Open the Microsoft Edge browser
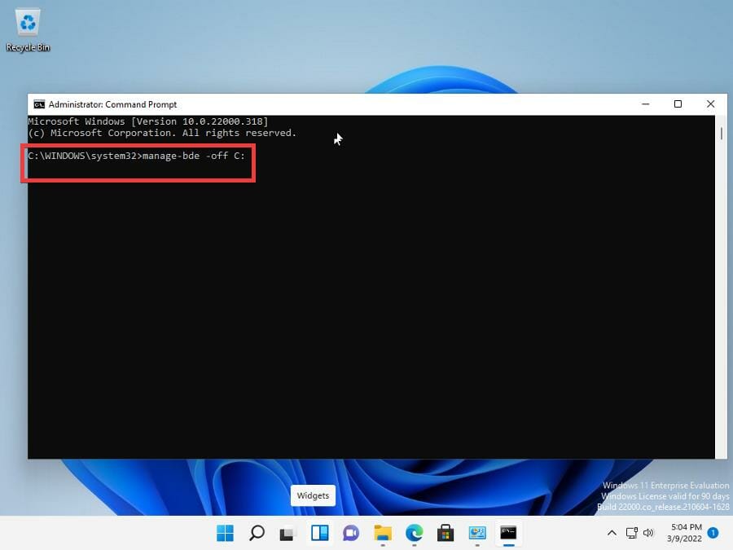The image size is (733, 550). (x=414, y=534)
